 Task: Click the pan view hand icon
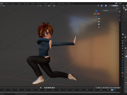click(x=99, y=22)
